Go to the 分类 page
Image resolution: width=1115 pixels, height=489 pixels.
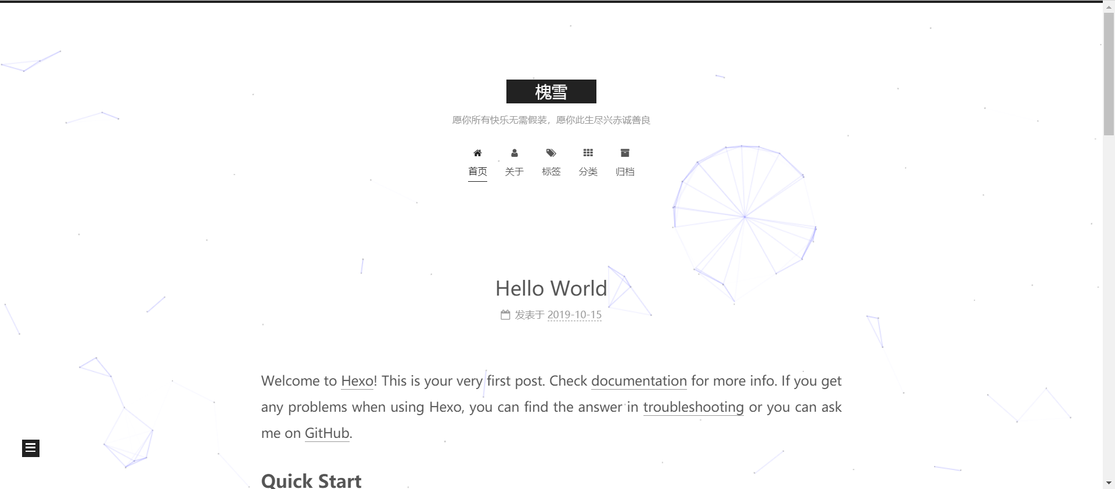tap(588, 171)
